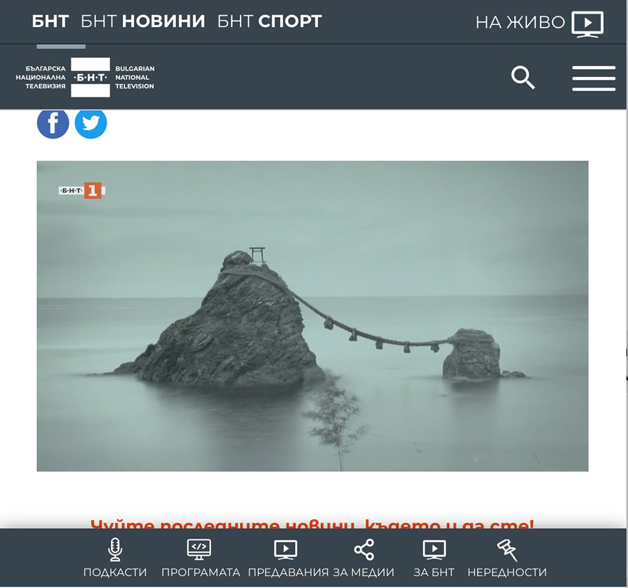The image size is (628, 588).
Task: Open Програмата monitor icon
Action: 199,549
